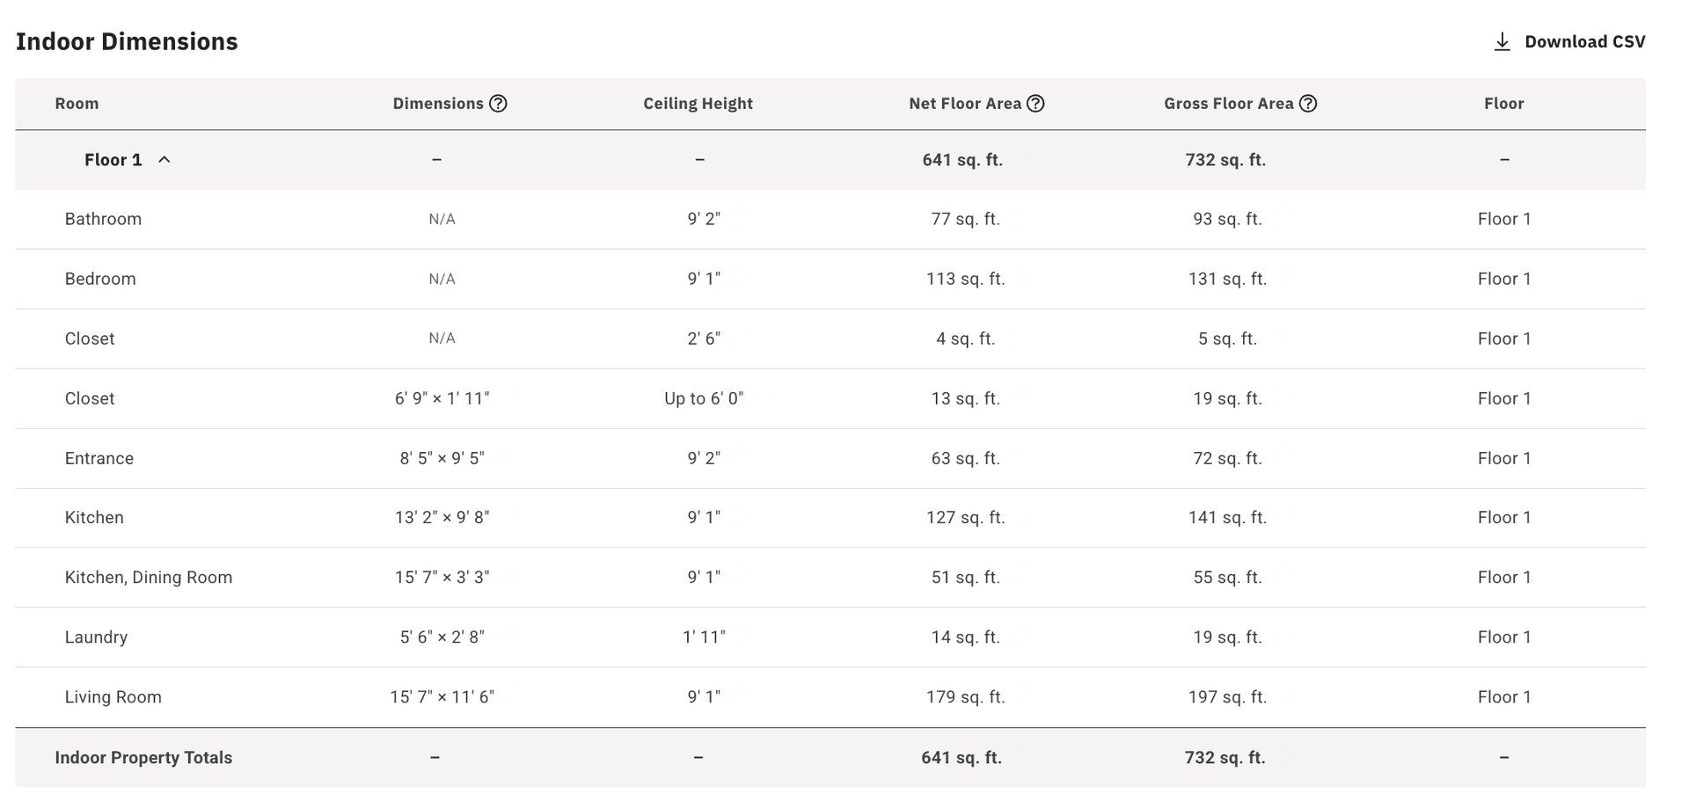This screenshot has height=801, width=1689.
Task: Click the 179 sq. ft. net area
Action: click(965, 697)
